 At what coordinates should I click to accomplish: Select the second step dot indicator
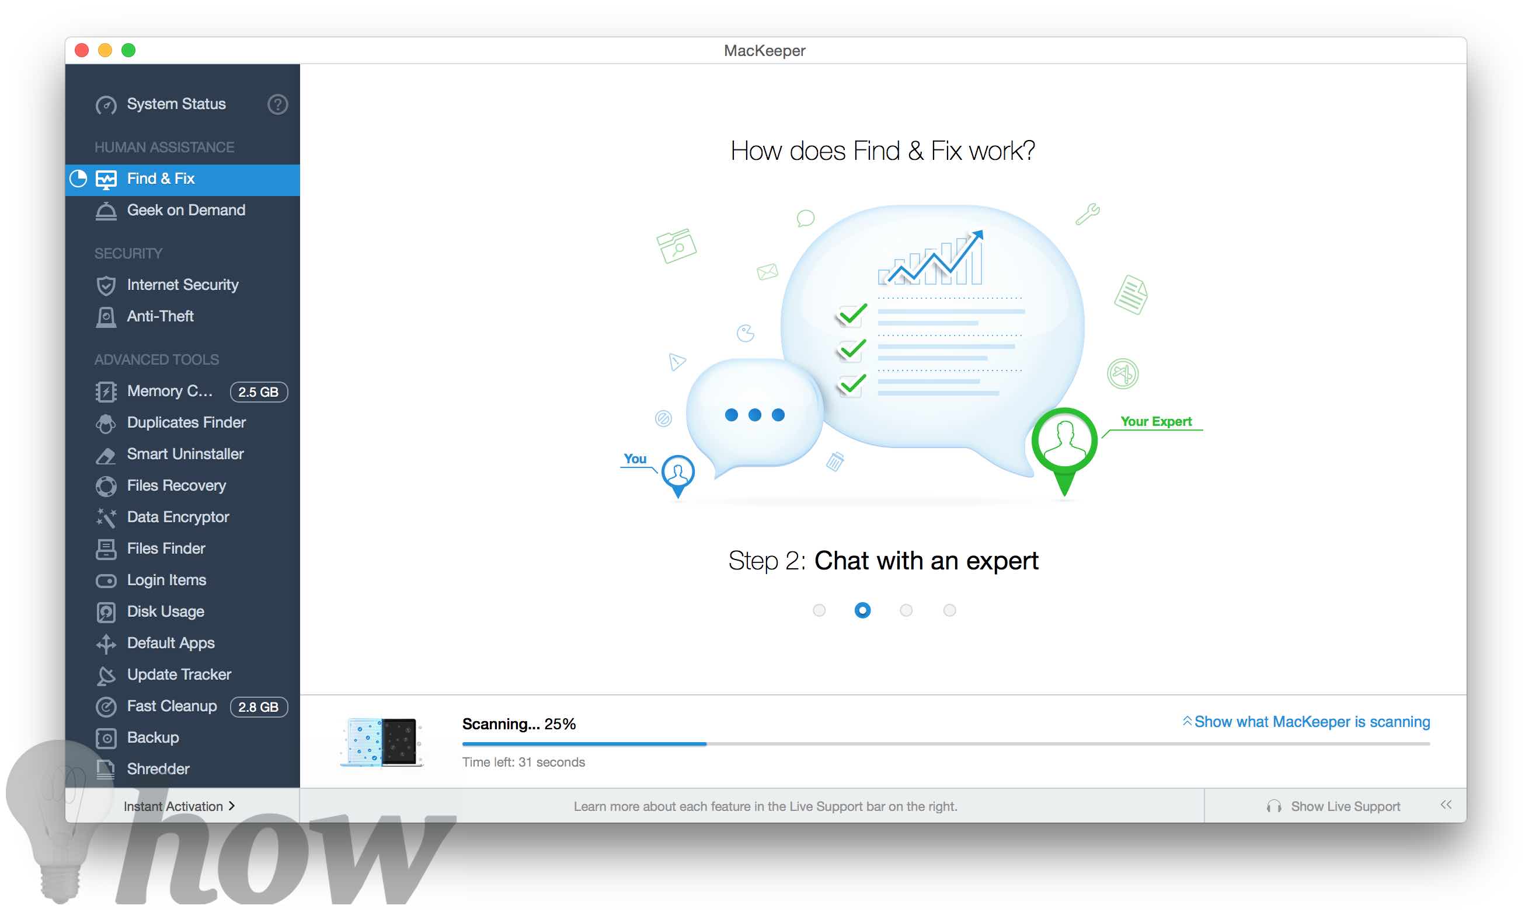(863, 610)
